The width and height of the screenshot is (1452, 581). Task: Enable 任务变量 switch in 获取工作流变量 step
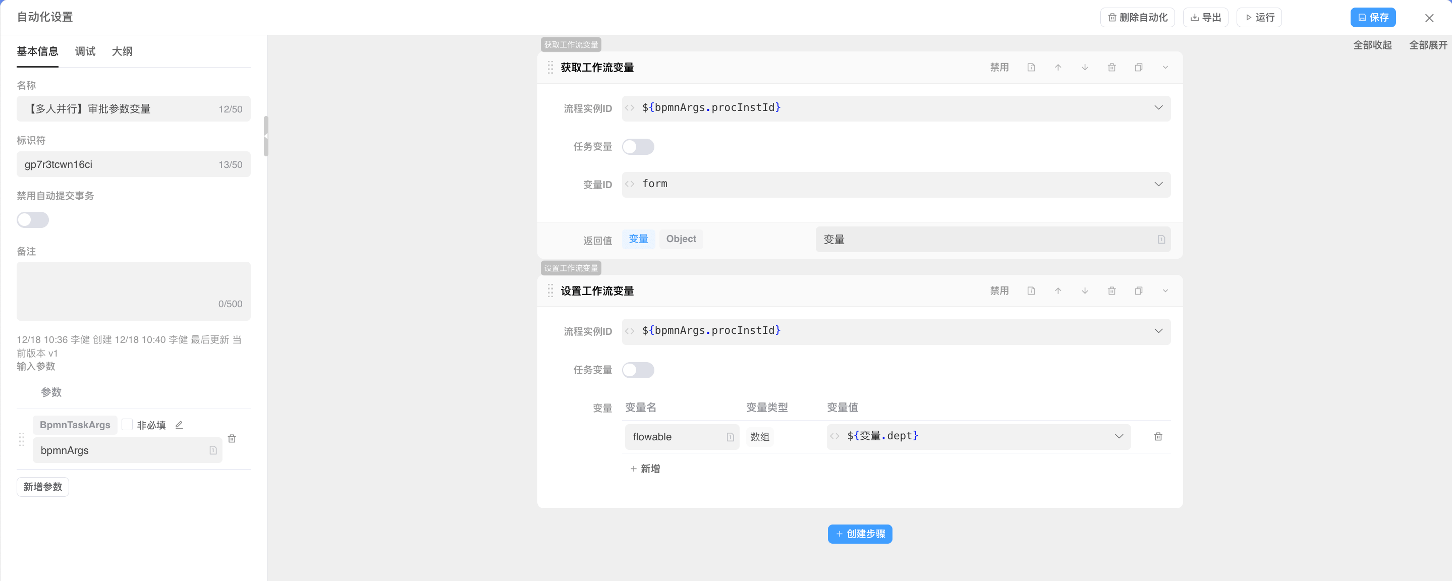point(638,147)
